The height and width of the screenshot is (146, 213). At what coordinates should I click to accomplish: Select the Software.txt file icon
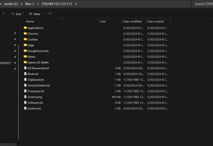pos(25,102)
